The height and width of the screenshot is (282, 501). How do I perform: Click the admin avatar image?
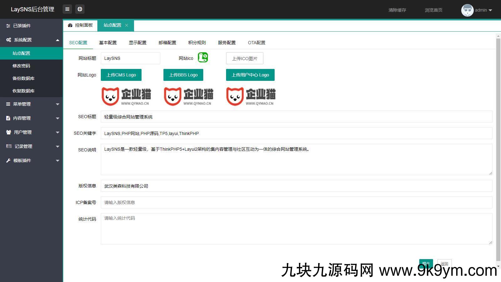point(467,10)
